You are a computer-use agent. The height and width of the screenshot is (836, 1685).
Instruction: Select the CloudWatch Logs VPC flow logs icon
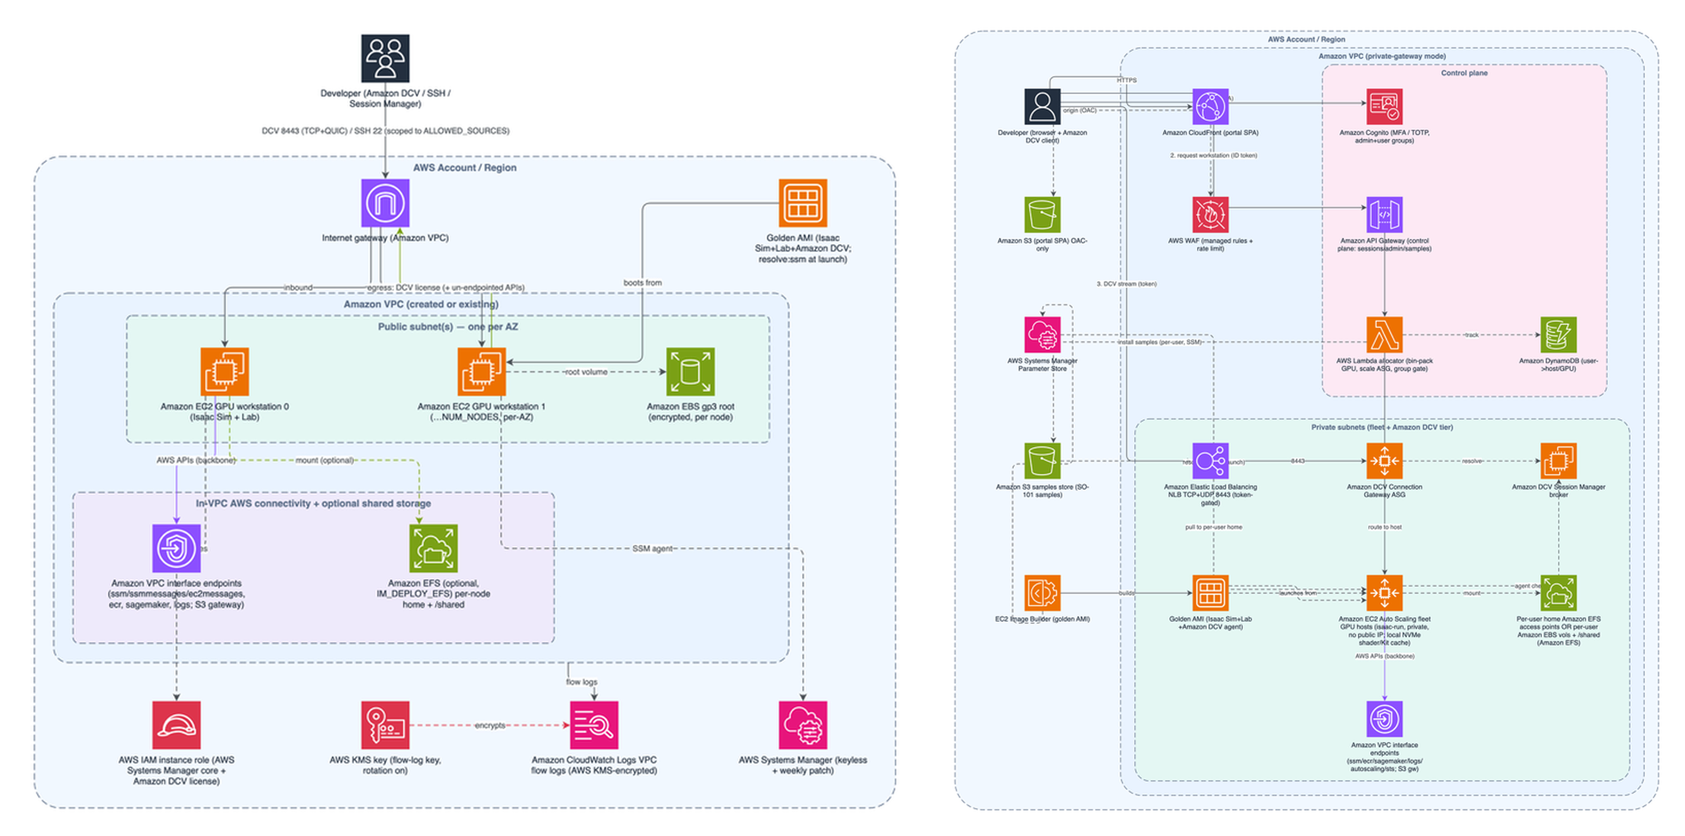pyautogui.click(x=594, y=725)
